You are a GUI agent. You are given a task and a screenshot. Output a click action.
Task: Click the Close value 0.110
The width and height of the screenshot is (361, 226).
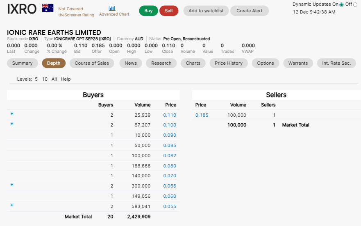coord(168,45)
